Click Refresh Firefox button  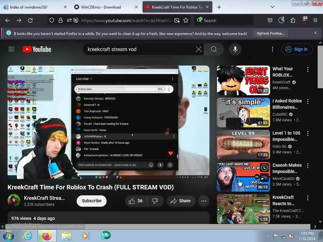click(270, 33)
